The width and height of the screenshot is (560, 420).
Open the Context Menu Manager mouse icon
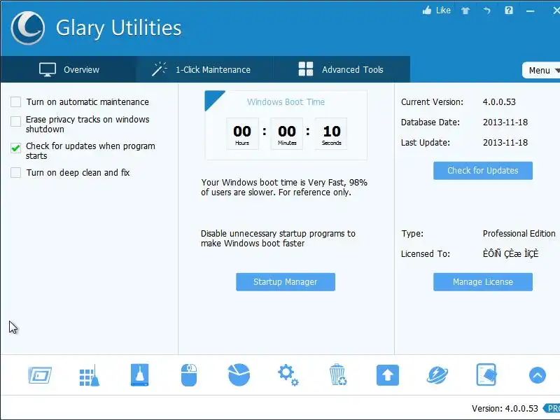(x=189, y=375)
